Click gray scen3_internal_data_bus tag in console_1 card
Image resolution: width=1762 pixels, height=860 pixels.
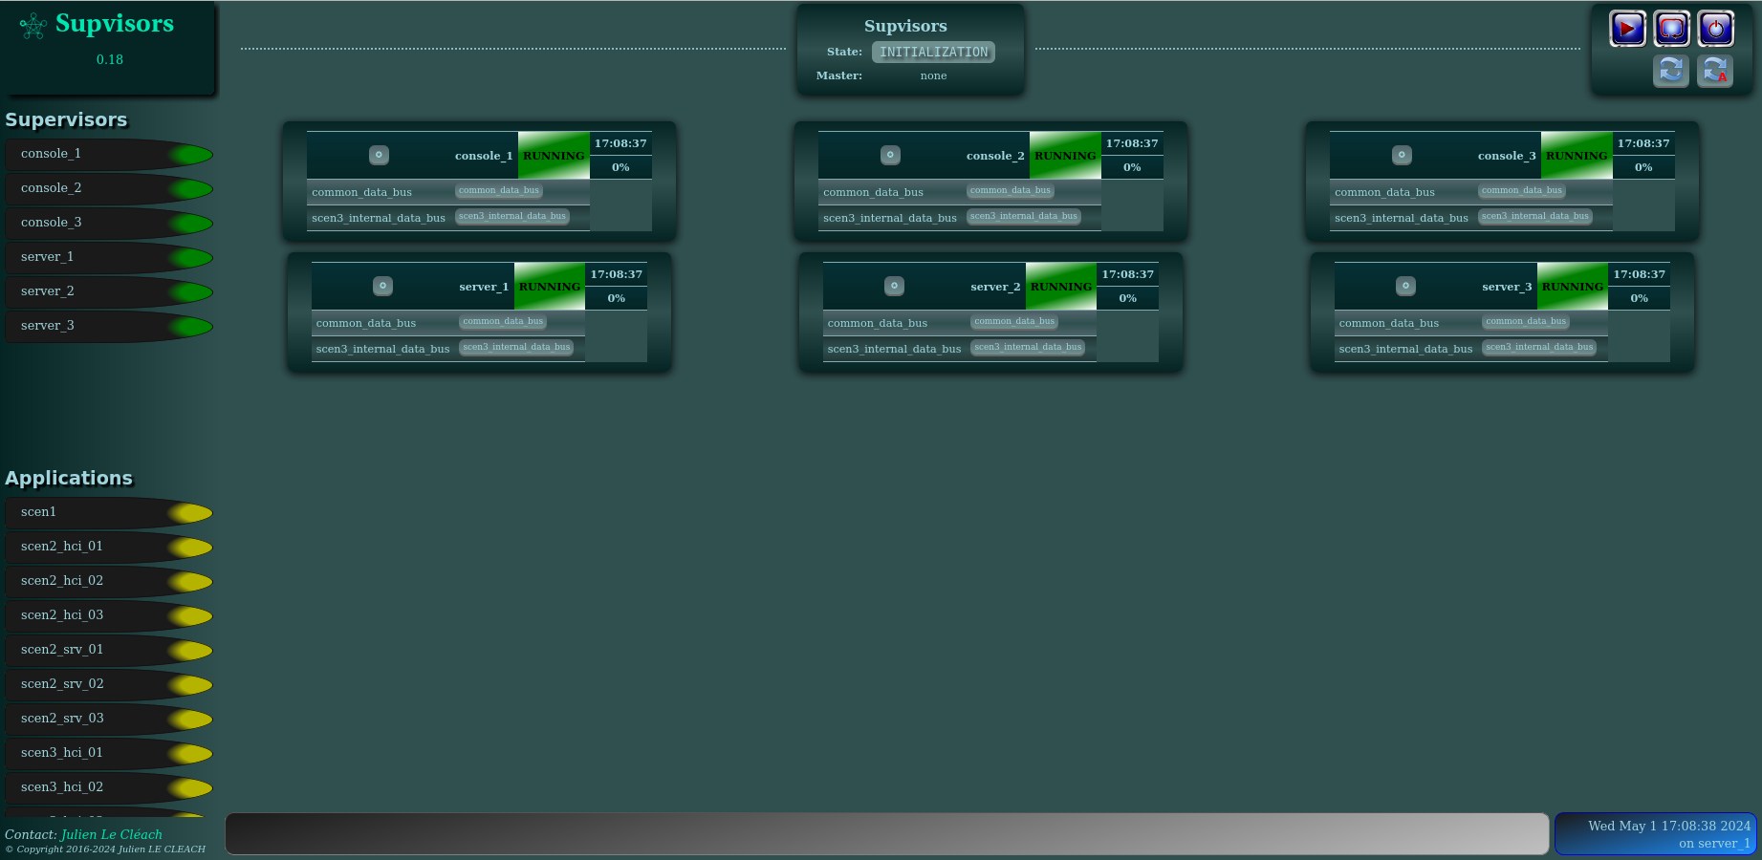tap(512, 216)
